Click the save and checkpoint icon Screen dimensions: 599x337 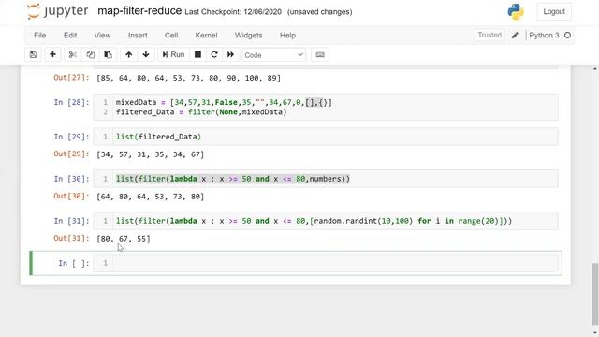point(34,54)
